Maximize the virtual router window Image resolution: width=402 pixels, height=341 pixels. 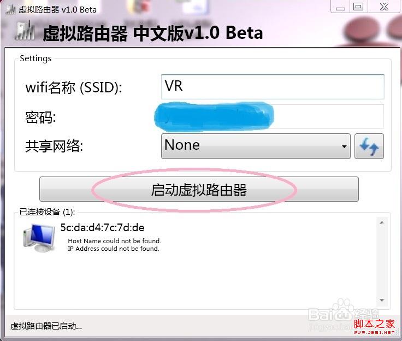359,7
